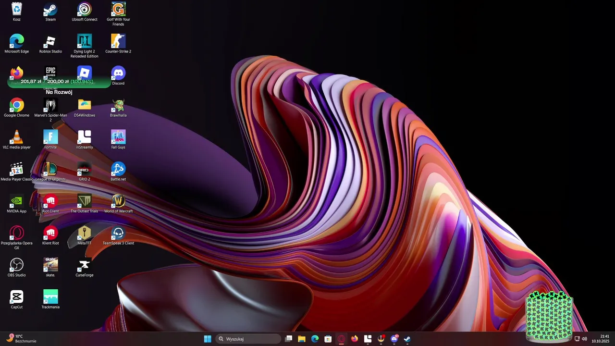Select the Discord desktop shortcut
Screen dimensions: 615x346
[118, 76]
